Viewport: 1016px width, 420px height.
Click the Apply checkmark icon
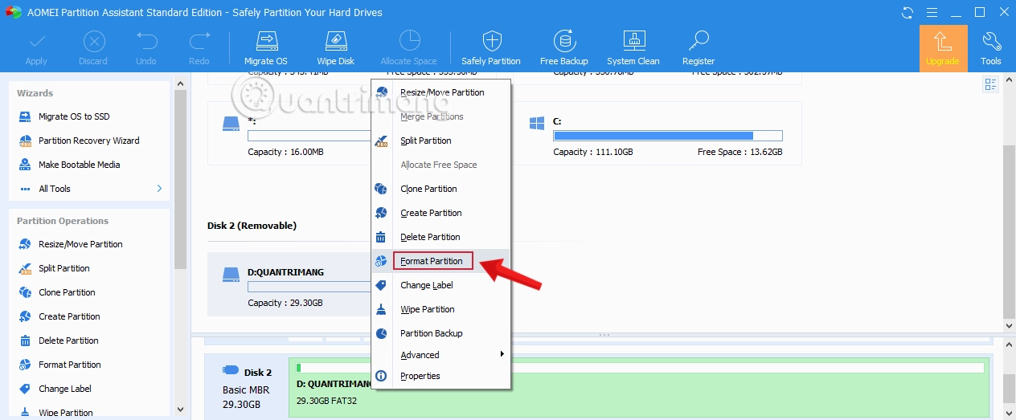[36, 41]
